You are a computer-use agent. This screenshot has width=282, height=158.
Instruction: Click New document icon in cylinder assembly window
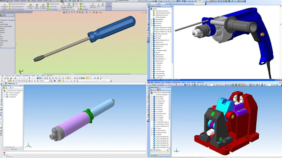coord(2,78)
